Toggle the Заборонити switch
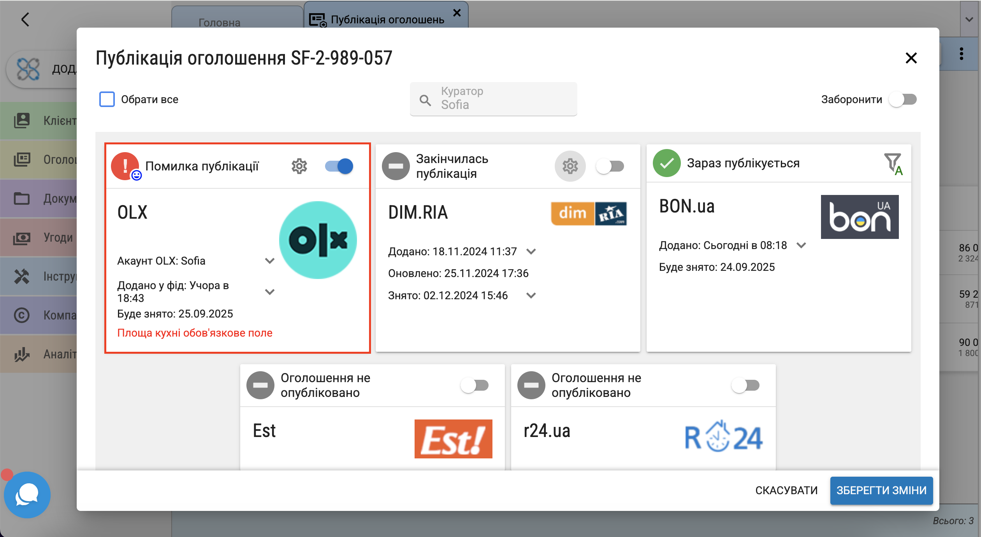 pos(903,99)
